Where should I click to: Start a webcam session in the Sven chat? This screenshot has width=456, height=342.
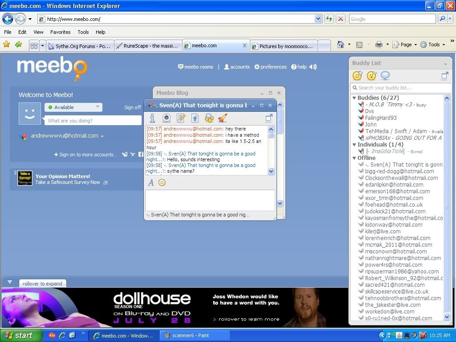tap(167, 118)
